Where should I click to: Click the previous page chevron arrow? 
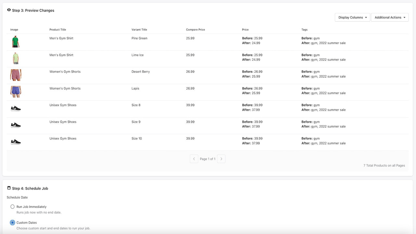pos(194,159)
